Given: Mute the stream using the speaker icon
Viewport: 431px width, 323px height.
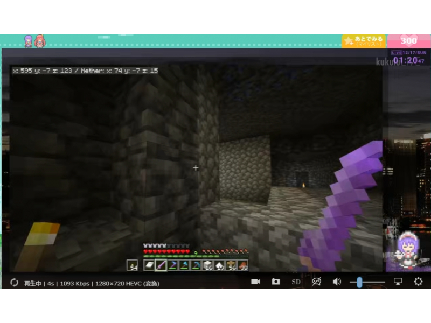Looking at the screenshot, I should point(337,282).
